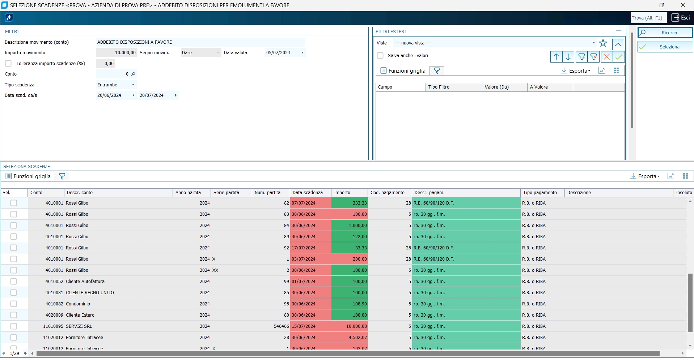Screen dimensions: 694x360
Task: Click the move filter down arrow
Action: [x=568, y=57]
